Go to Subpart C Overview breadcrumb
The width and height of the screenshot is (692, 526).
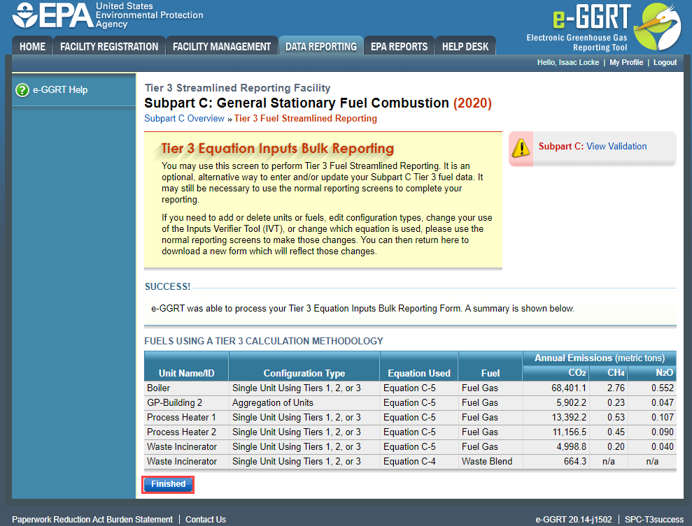click(184, 119)
